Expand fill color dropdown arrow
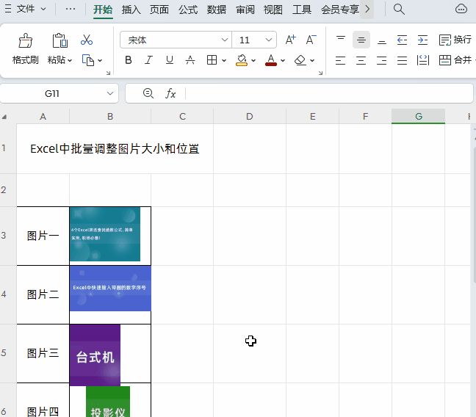The image size is (476, 417). click(253, 60)
